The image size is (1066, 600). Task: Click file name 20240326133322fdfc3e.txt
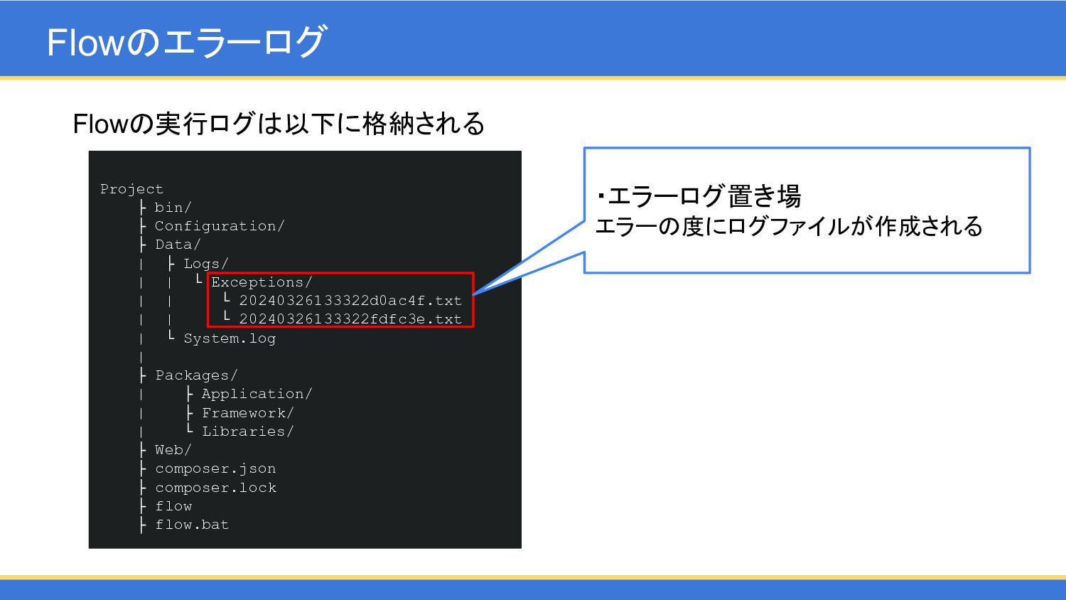[x=350, y=319]
